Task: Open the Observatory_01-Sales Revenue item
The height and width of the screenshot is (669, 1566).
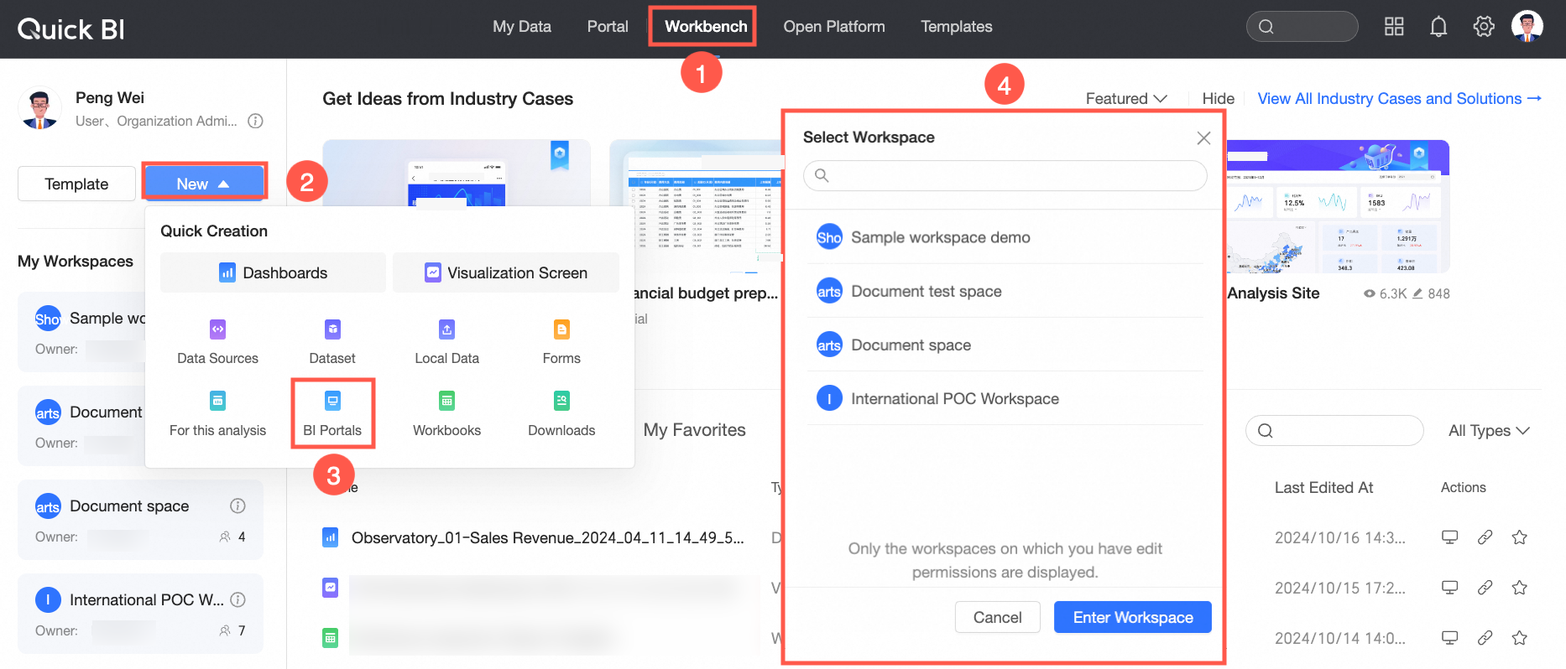Action: [547, 537]
